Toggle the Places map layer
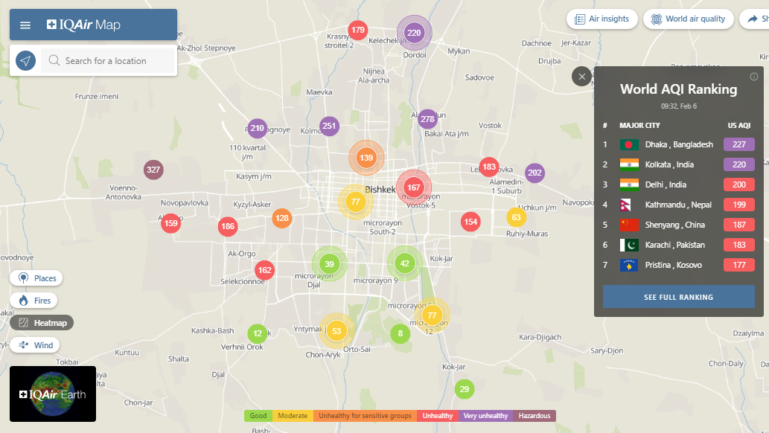The width and height of the screenshot is (769, 433). point(36,278)
